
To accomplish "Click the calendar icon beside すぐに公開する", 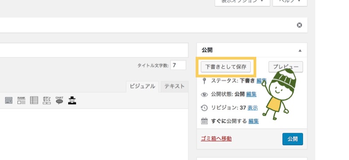I will pos(204,121).
